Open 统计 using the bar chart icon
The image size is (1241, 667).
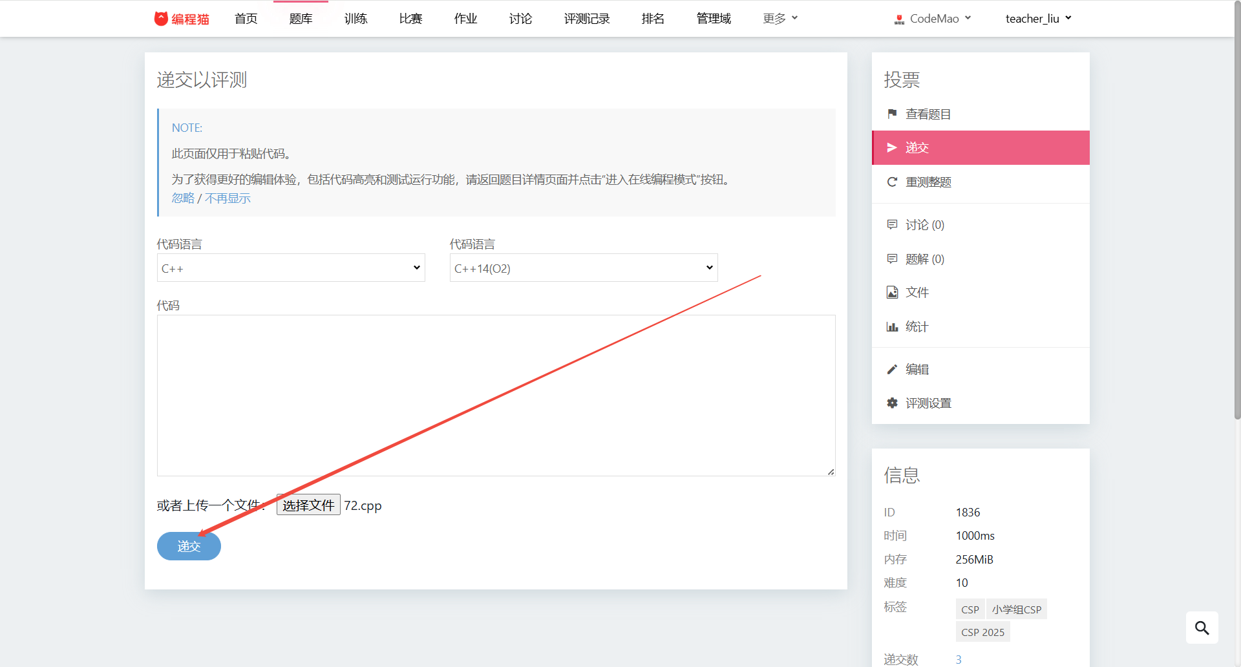click(892, 327)
